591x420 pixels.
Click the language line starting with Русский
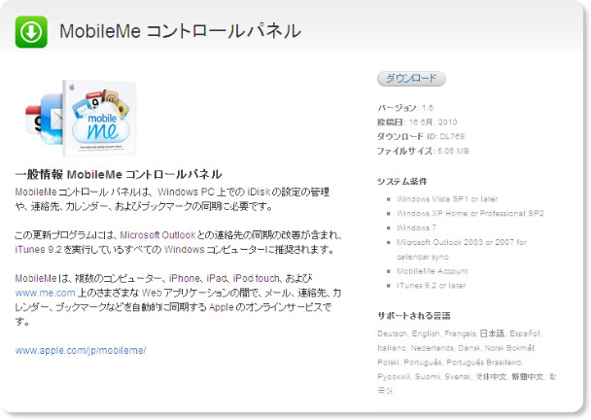tap(467, 376)
